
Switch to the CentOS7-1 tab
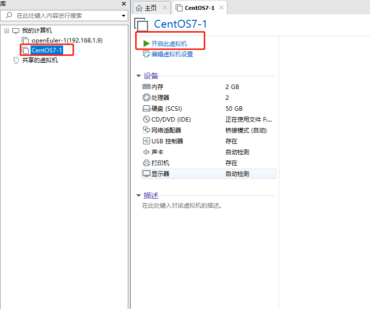pyautogui.click(x=199, y=8)
